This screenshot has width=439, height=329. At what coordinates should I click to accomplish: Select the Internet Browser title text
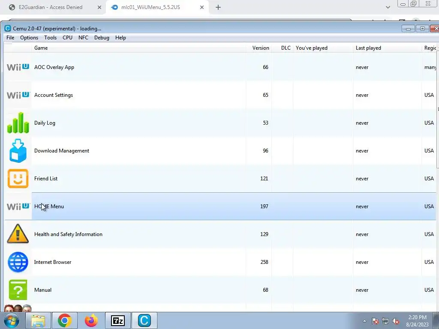53,262
